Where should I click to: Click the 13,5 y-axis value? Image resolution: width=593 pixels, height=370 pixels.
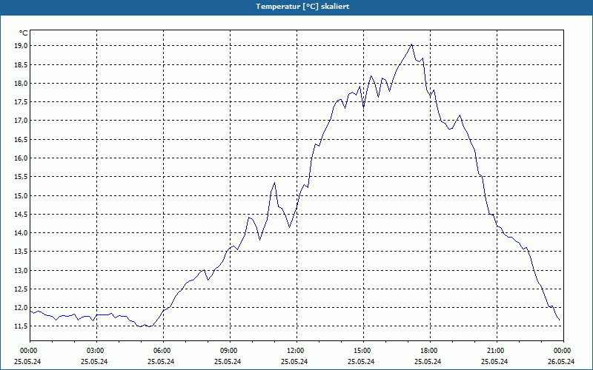coord(21,252)
